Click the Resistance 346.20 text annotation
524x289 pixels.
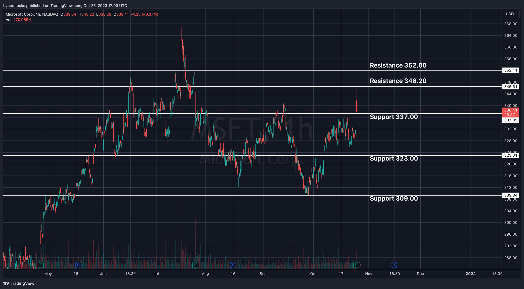coord(398,81)
